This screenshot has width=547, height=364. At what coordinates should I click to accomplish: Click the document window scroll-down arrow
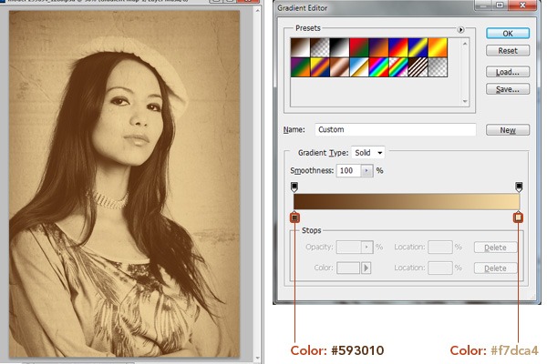257,358
